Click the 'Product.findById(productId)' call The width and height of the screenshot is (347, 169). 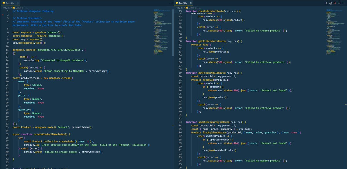pyautogui.click(x=210, y=80)
